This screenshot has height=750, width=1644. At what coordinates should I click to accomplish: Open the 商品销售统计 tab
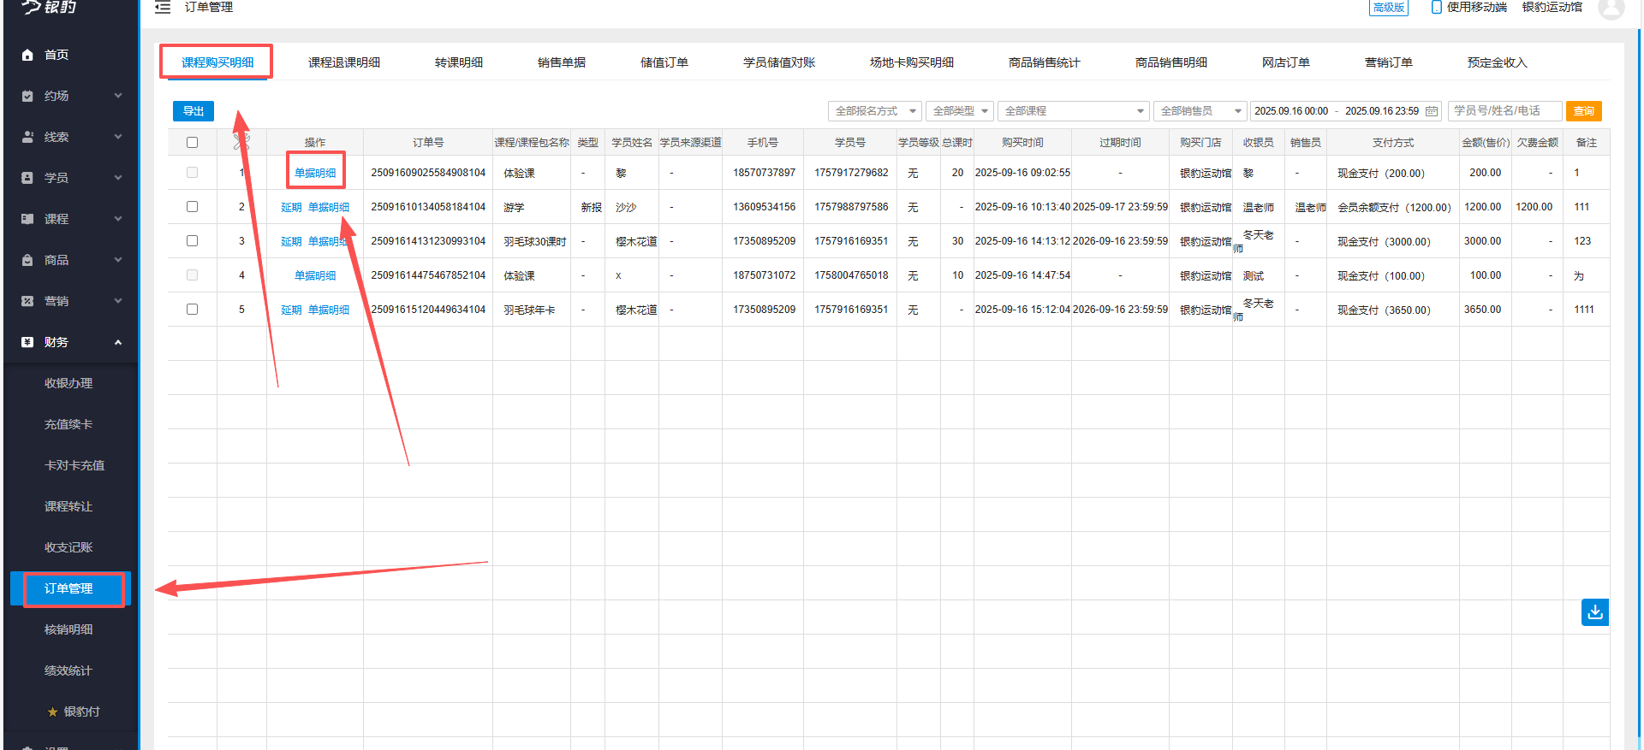1044,62
